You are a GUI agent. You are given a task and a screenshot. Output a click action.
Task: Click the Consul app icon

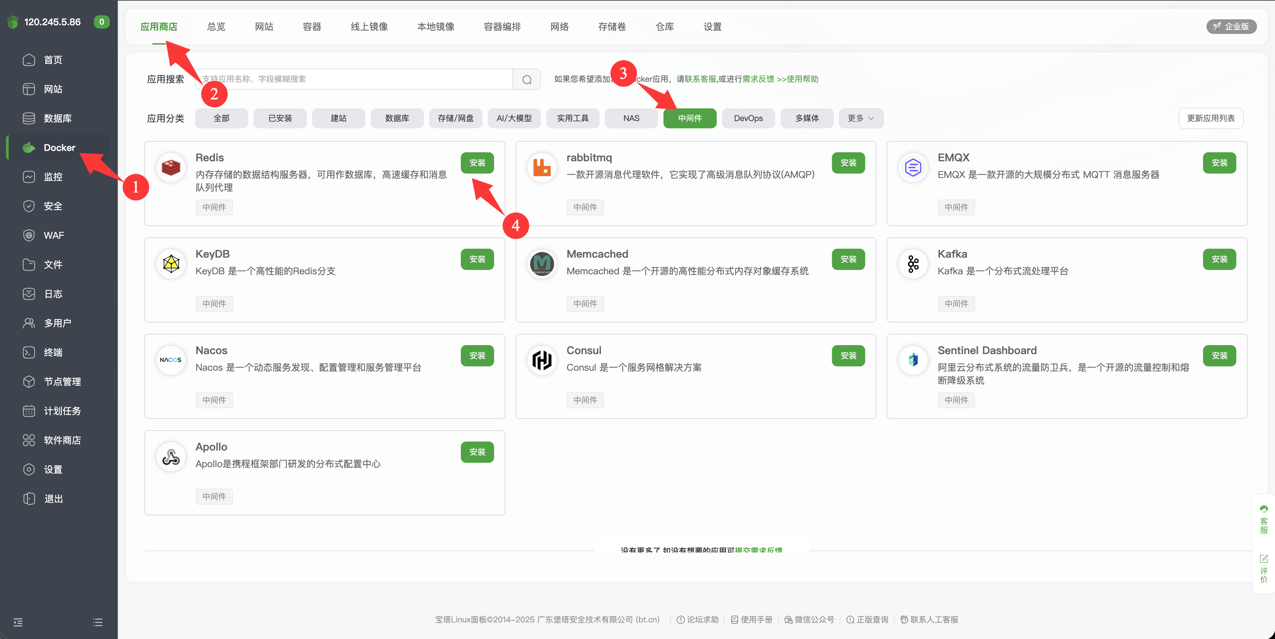[541, 360]
